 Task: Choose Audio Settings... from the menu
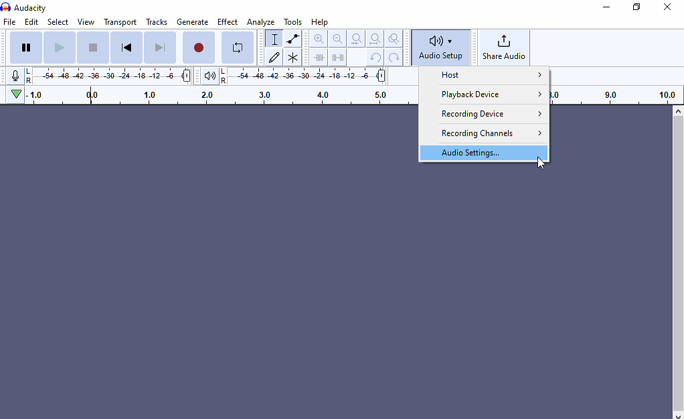click(483, 153)
